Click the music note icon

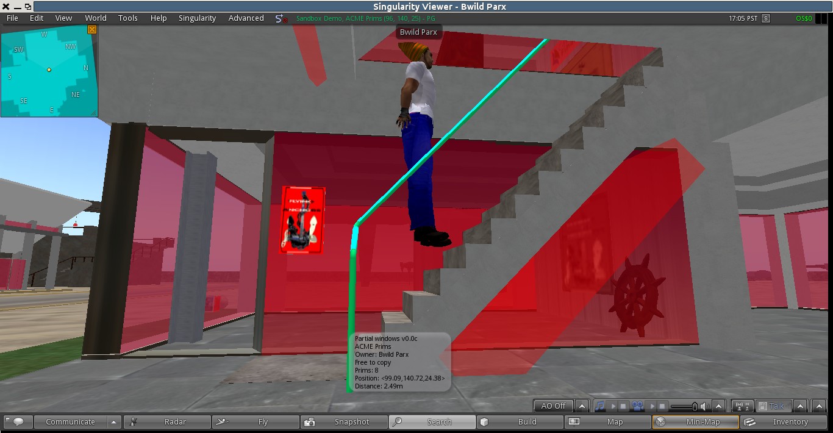pyautogui.click(x=601, y=406)
